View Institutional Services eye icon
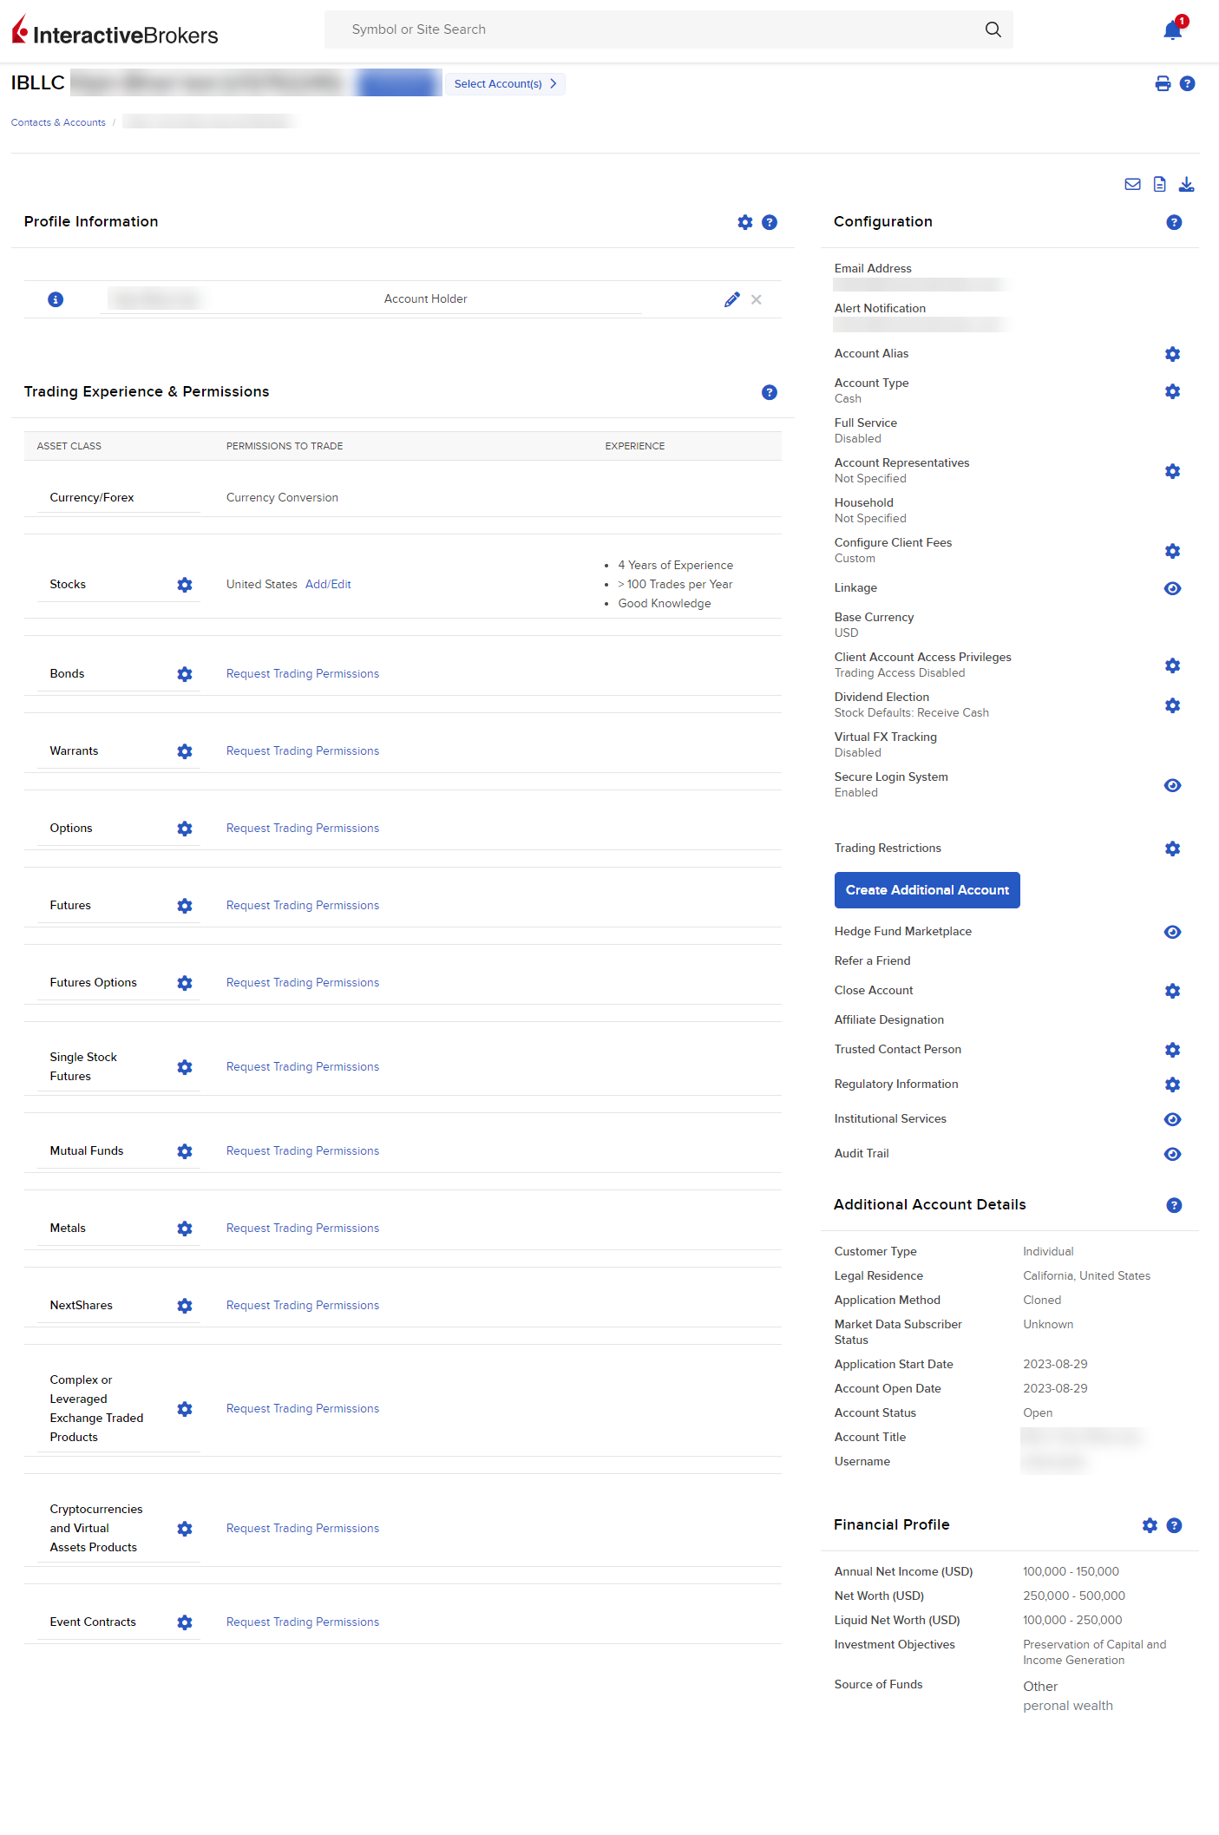The height and width of the screenshot is (1835, 1219). click(1172, 1119)
